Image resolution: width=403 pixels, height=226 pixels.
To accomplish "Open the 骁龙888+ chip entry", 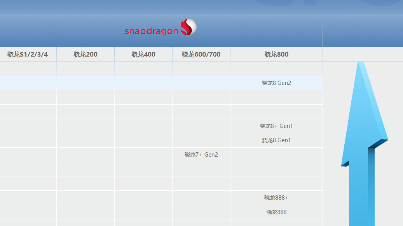I will 276,198.
